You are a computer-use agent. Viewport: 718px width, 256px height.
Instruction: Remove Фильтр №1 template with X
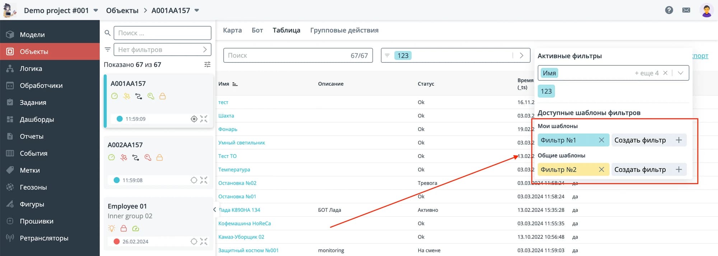pyautogui.click(x=601, y=140)
